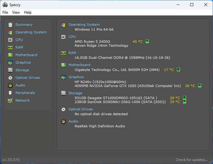Click the CPU icon in sidebar
This screenshot has height=164, width=213.
pos(10,40)
